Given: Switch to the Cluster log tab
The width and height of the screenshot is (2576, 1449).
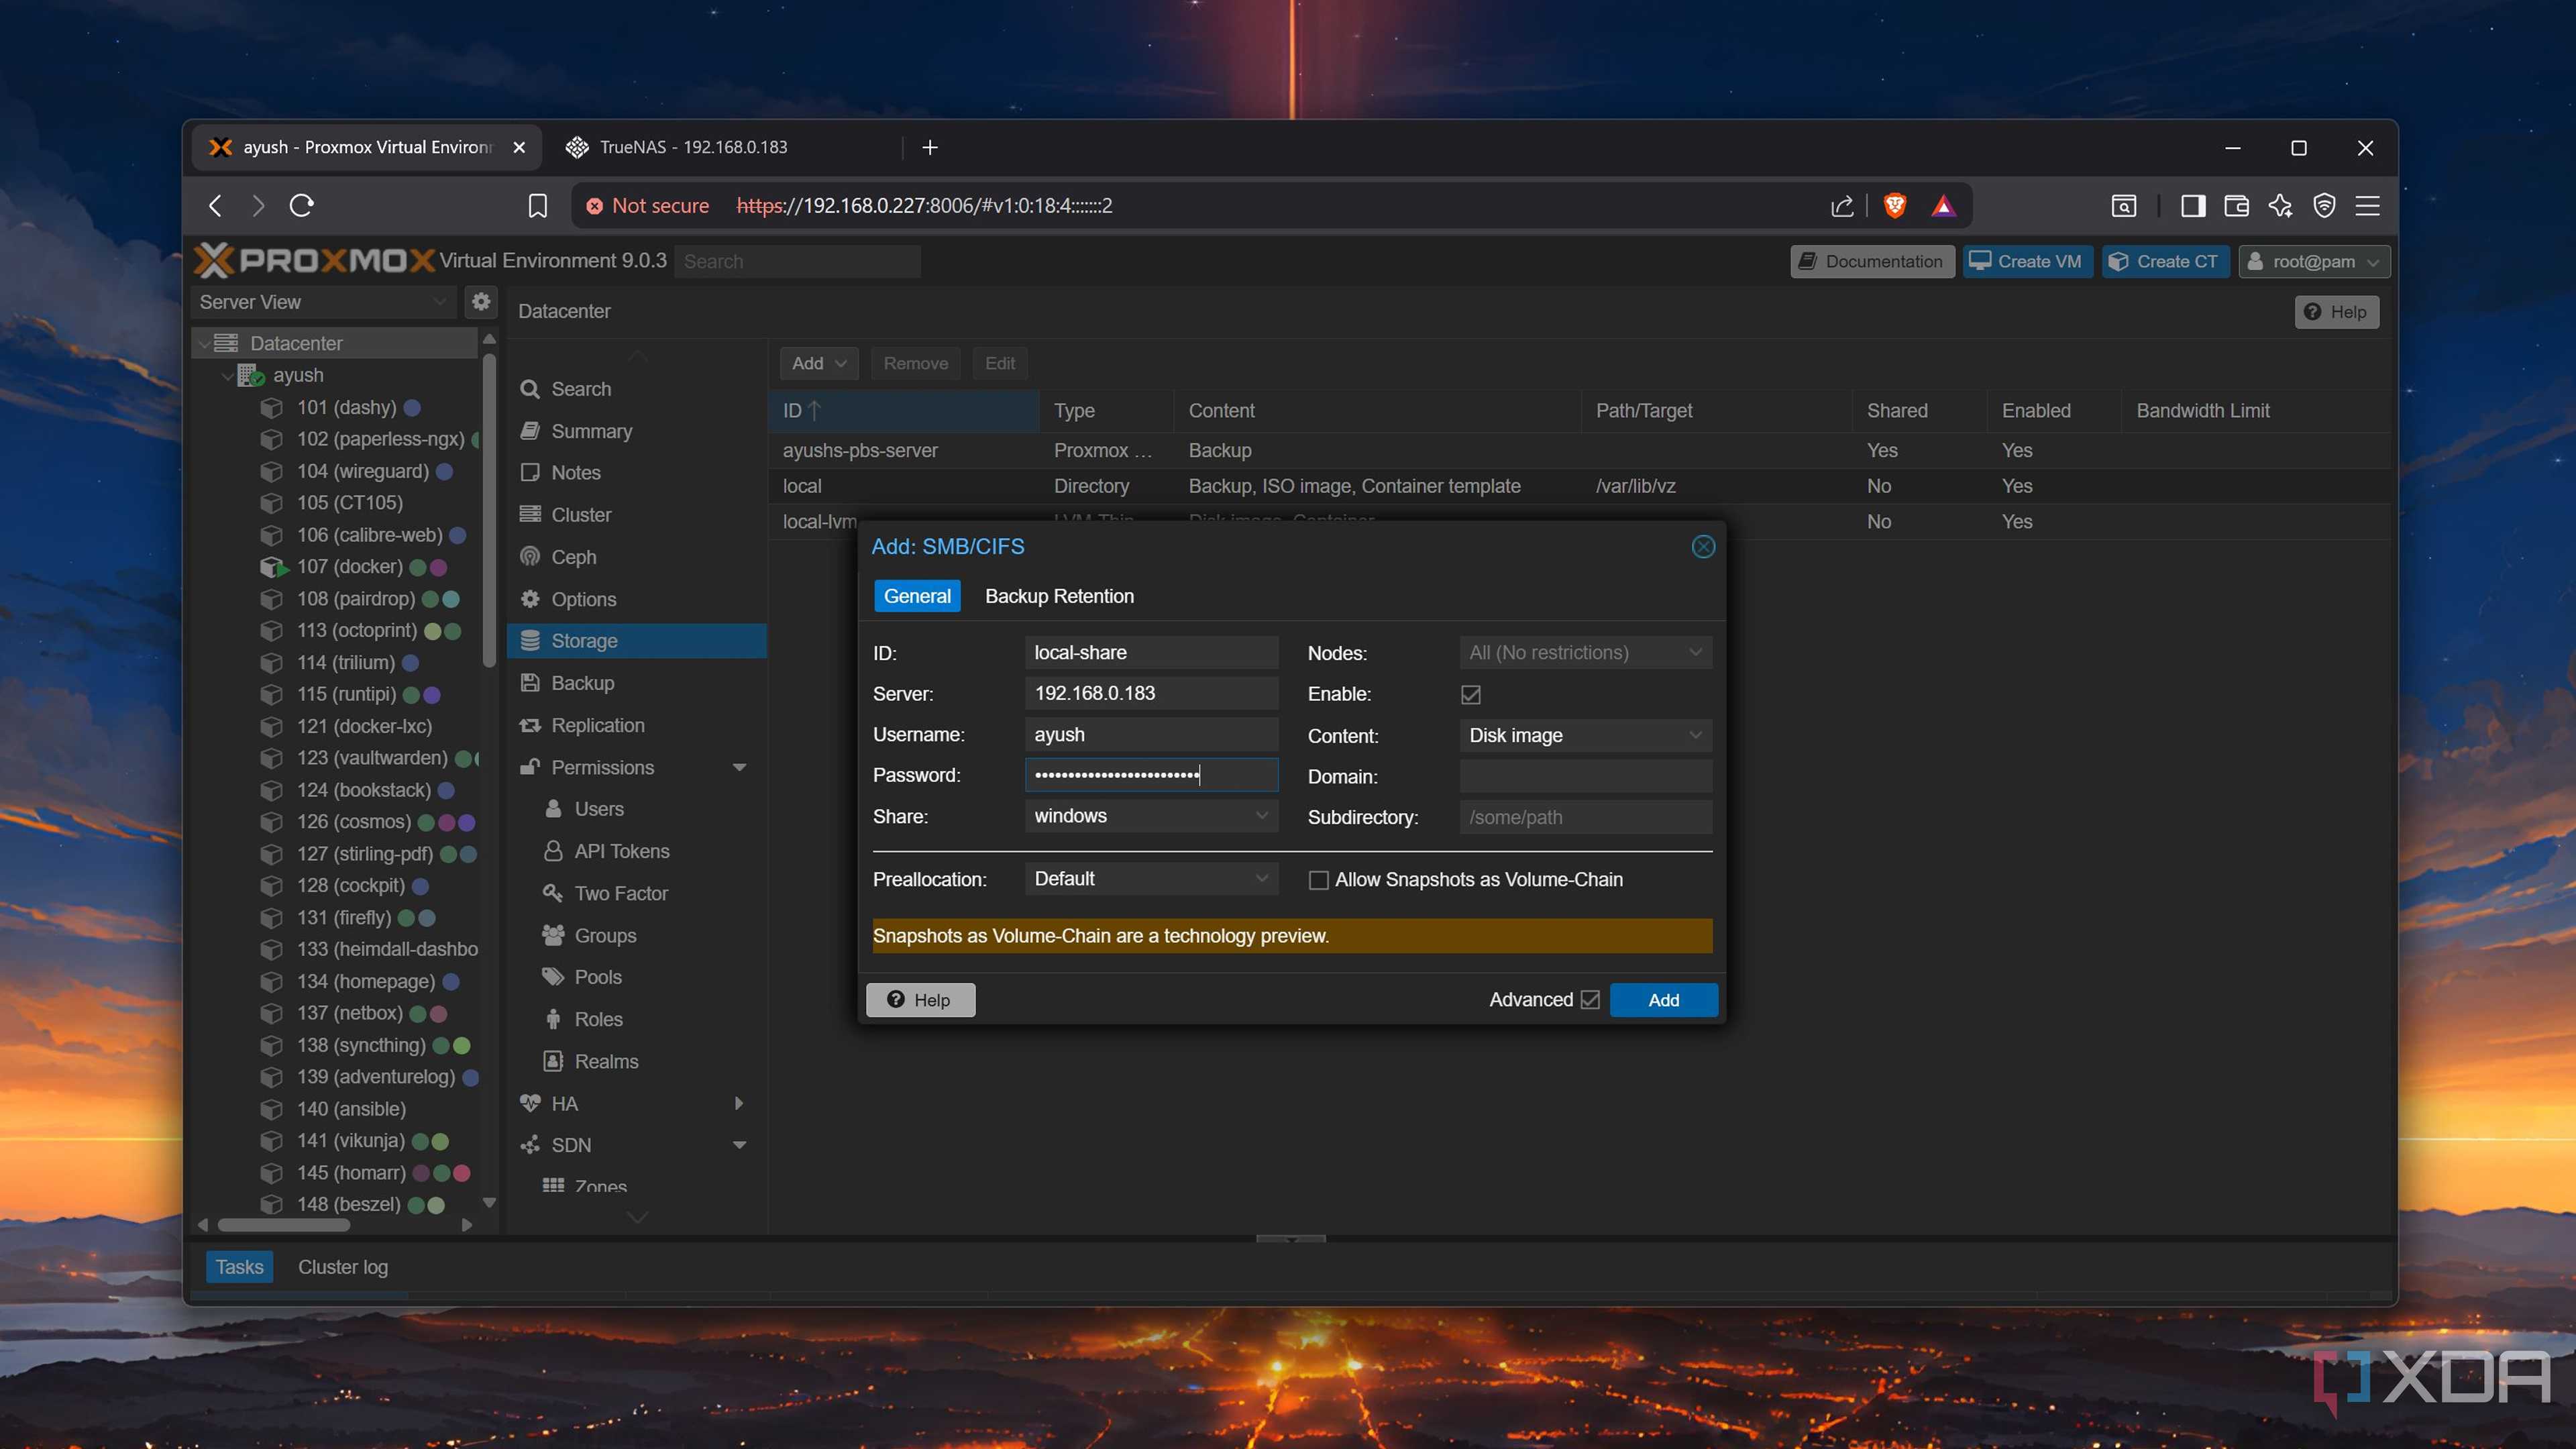Looking at the screenshot, I should [x=342, y=1267].
